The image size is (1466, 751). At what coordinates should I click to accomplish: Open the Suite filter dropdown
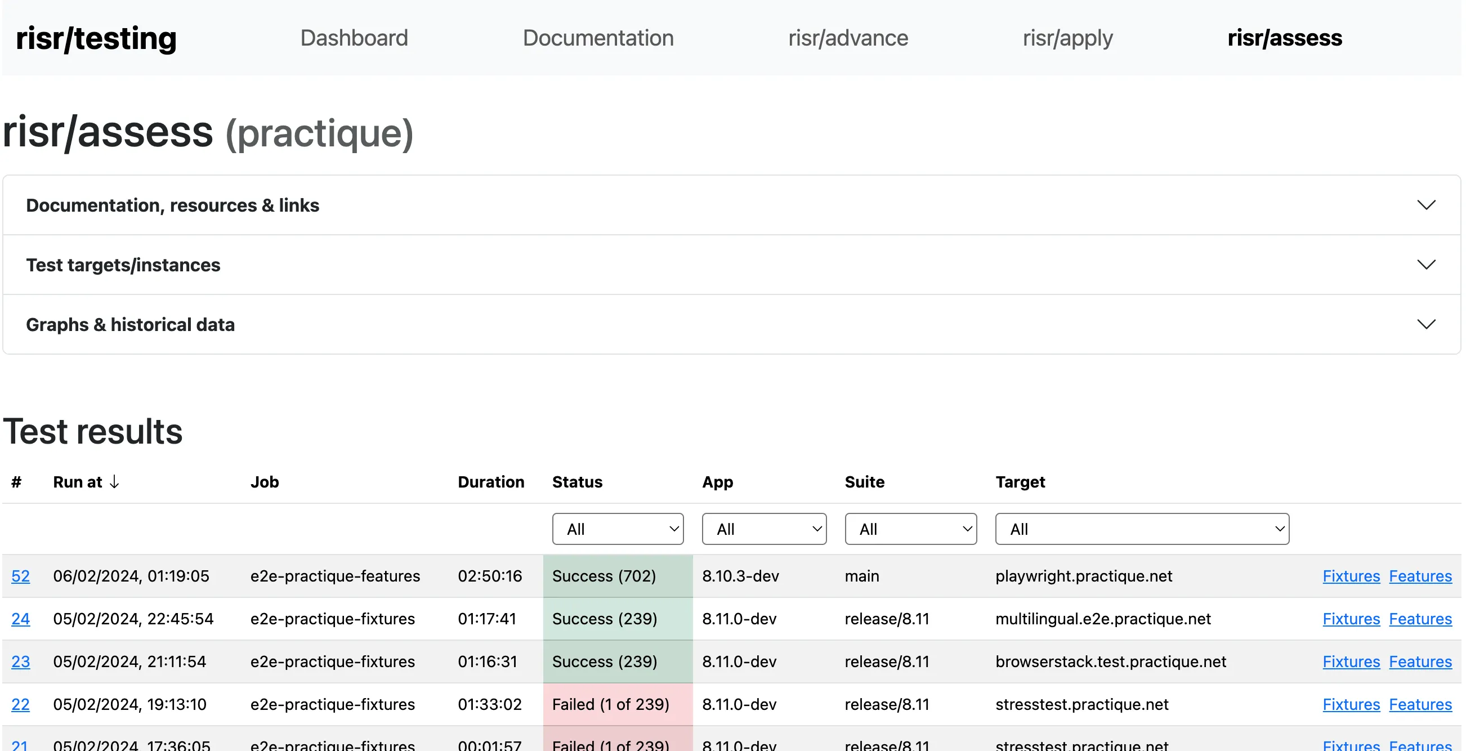coord(910,529)
